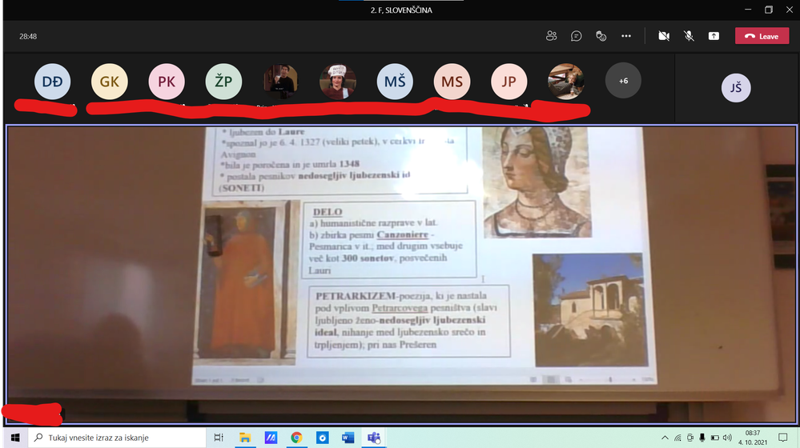Select participant photo with chef hat
This screenshot has width=800, height=448.
click(338, 82)
